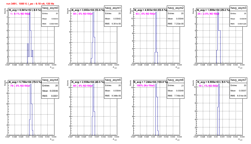The image size is (251, 144).
Task: Select the havg_asym6 stats box title
Action: point(176,80)
